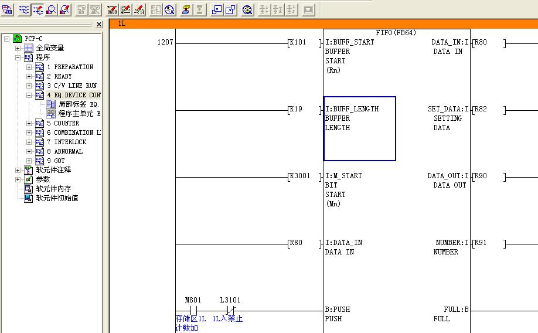Select the K101 input on BUFF_START
This screenshot has width=538, height=333.
[x=298, y=43]
